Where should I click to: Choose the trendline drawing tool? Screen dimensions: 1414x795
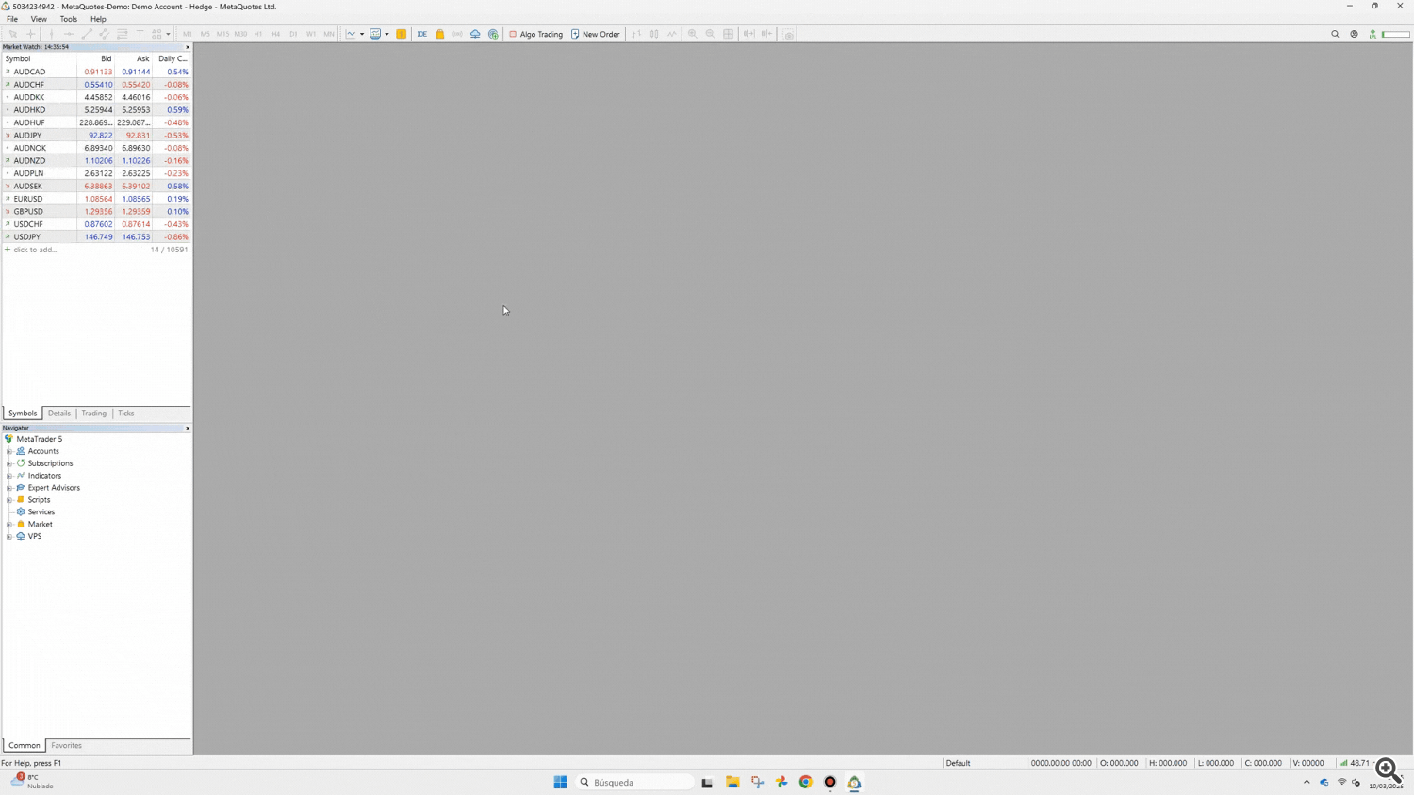pyautogui.click(x=87, y=34)
